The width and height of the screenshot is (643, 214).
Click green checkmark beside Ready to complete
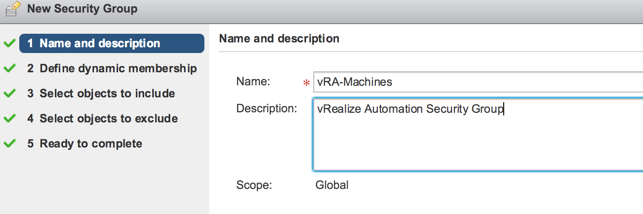pos(9,144)
